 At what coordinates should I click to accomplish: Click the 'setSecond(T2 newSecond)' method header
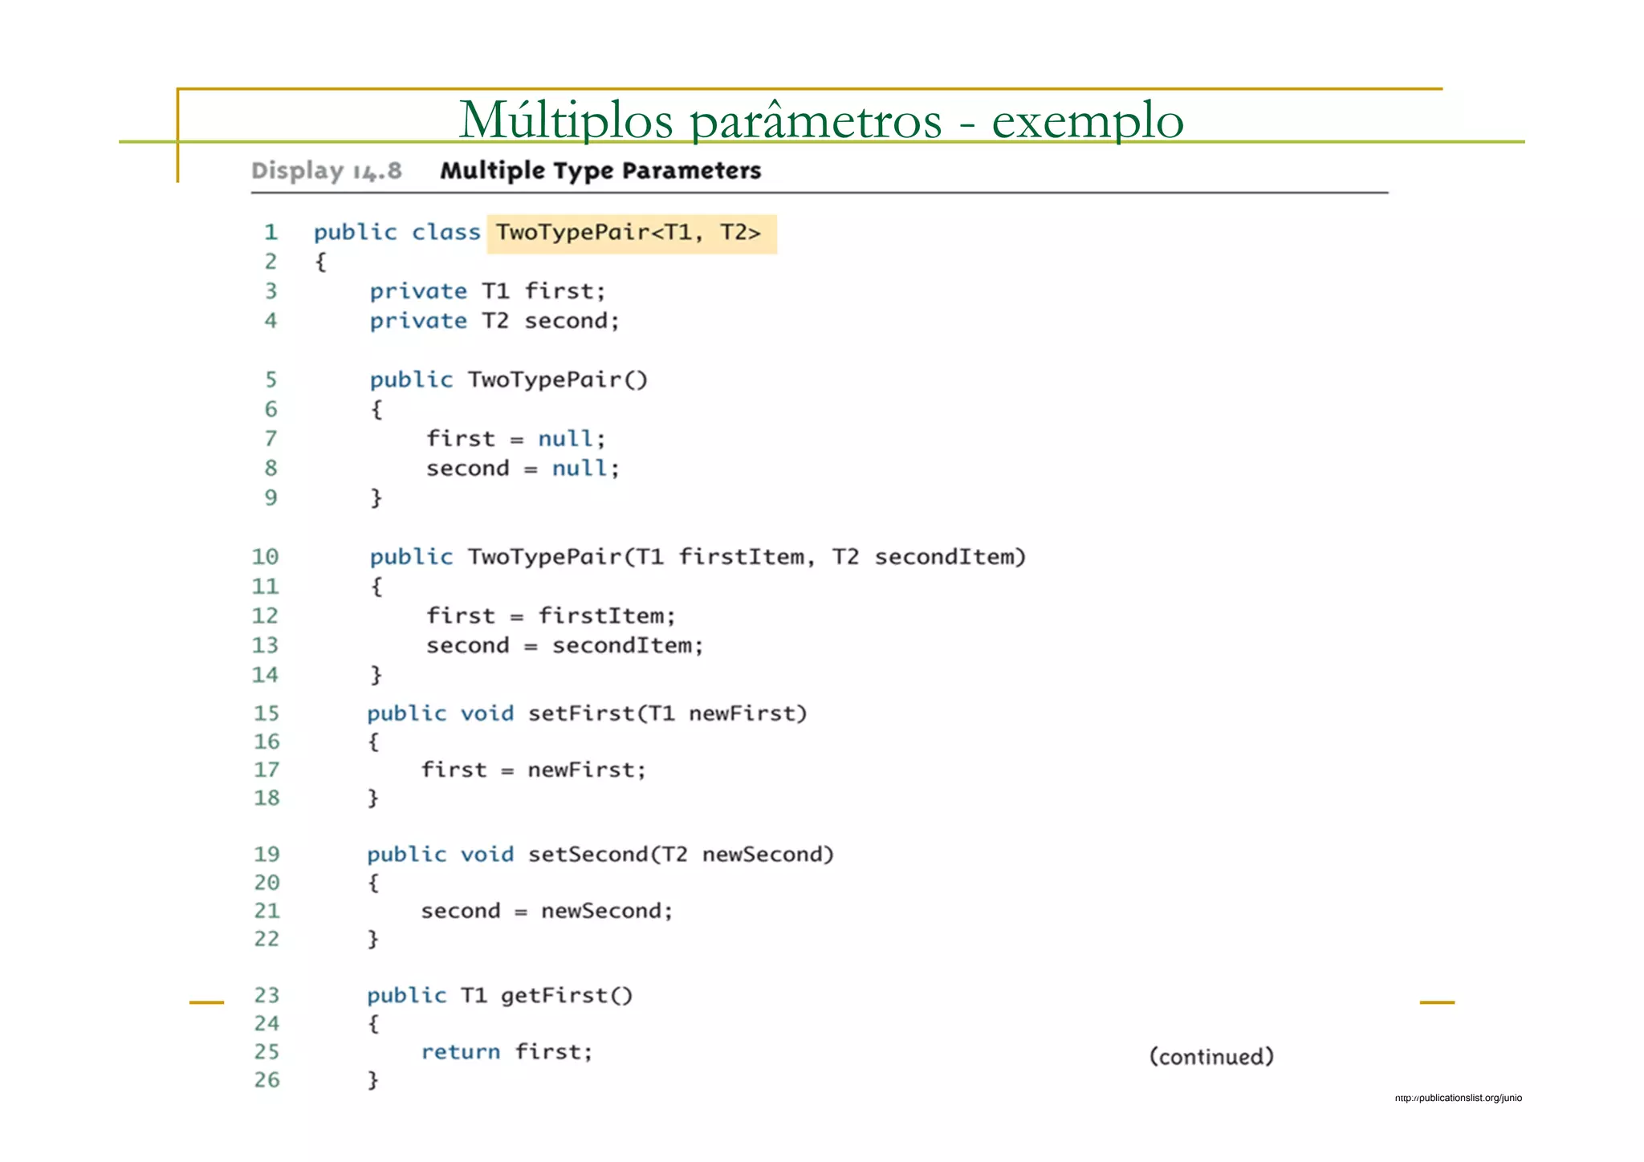point(600,855)
